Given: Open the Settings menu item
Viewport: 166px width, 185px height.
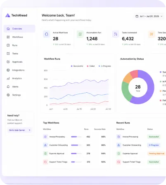Looking at the screenshot, I should (19, 95).
